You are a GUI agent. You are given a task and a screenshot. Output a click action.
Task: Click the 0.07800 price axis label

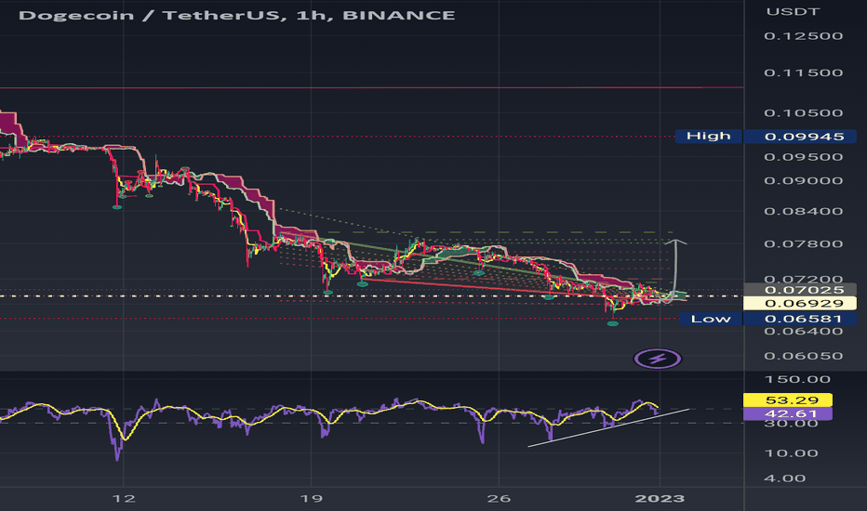(804, 243)
